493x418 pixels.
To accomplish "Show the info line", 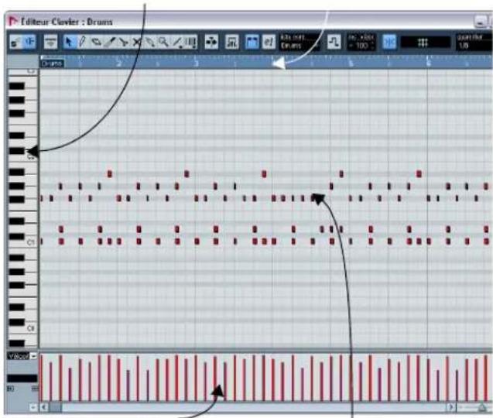I will 50,42.
